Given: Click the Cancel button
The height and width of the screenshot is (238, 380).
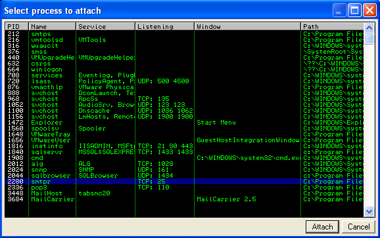Looking at the screenshot, I should [359, 227].
